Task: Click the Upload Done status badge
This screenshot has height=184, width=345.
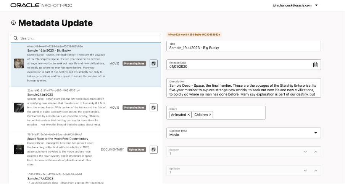Action: (x=137, y=149)
